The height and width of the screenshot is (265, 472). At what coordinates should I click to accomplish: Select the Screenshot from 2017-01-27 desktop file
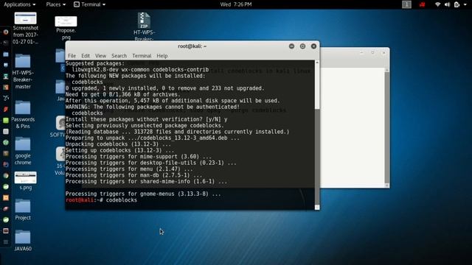click(25, 28)
